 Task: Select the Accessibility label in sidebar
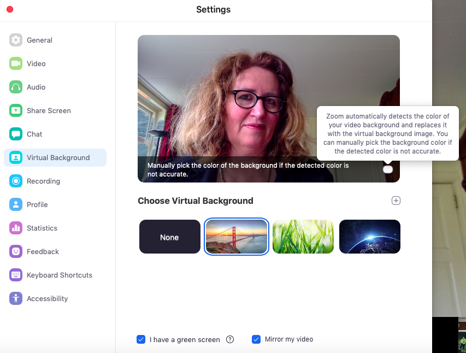47,298
